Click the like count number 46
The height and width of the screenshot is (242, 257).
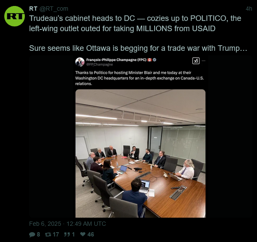pos(91,234)
